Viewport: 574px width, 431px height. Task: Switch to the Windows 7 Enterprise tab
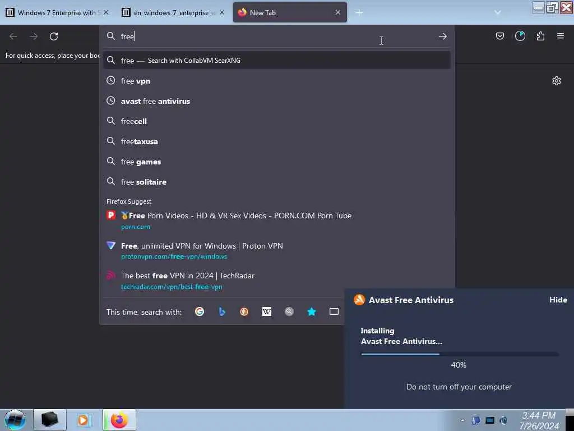point(57,13)
